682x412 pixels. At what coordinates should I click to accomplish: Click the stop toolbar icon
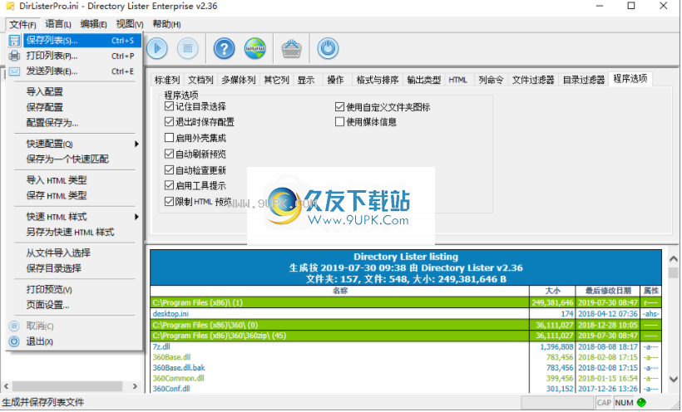pos(188,48)
